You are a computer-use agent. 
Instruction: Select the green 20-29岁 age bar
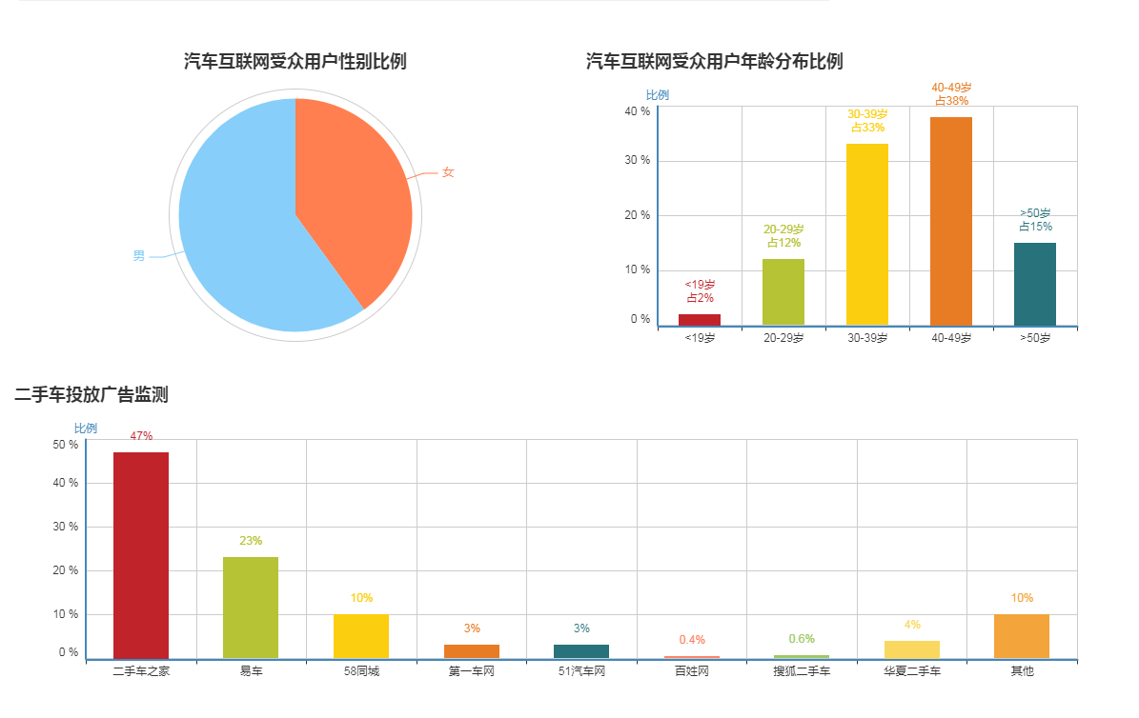point(783,292)
